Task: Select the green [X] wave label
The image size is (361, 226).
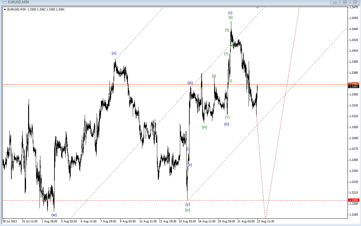Action: [214, 76]
